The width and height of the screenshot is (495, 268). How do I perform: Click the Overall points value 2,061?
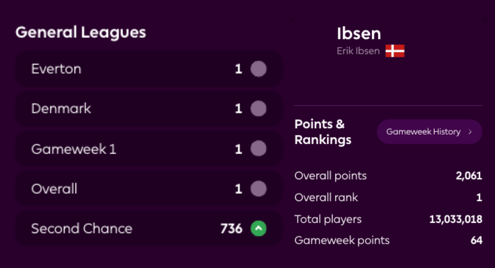coord(469,175)
